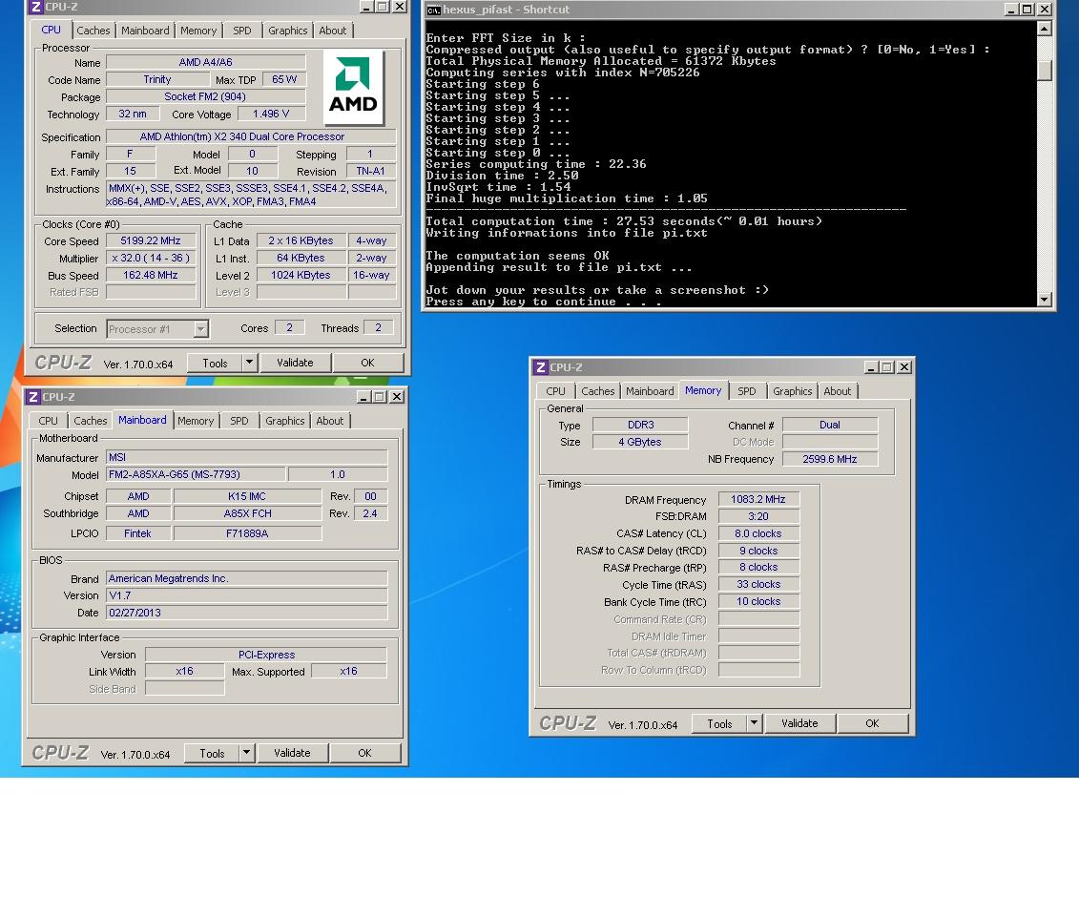Click memory Type value DDR3

coord(640,426)
